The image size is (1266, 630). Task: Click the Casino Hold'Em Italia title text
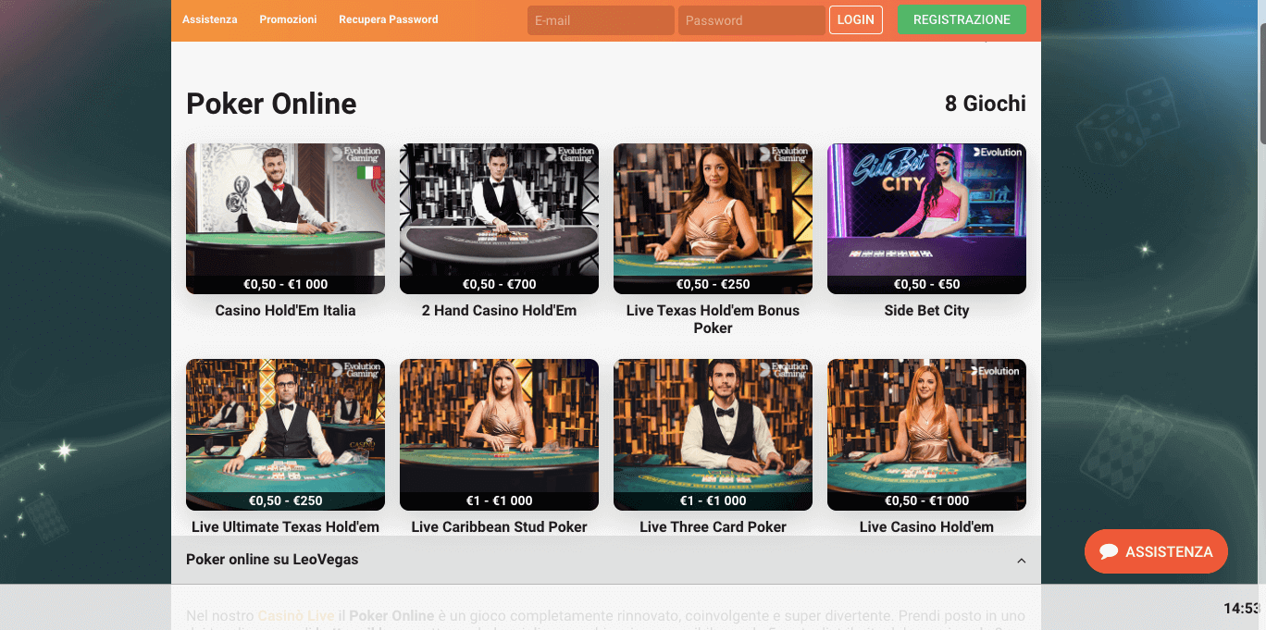coord(285,311)
